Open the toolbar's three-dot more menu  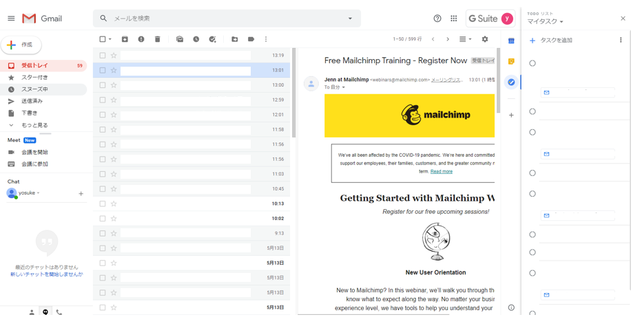[x=266, y=39]
